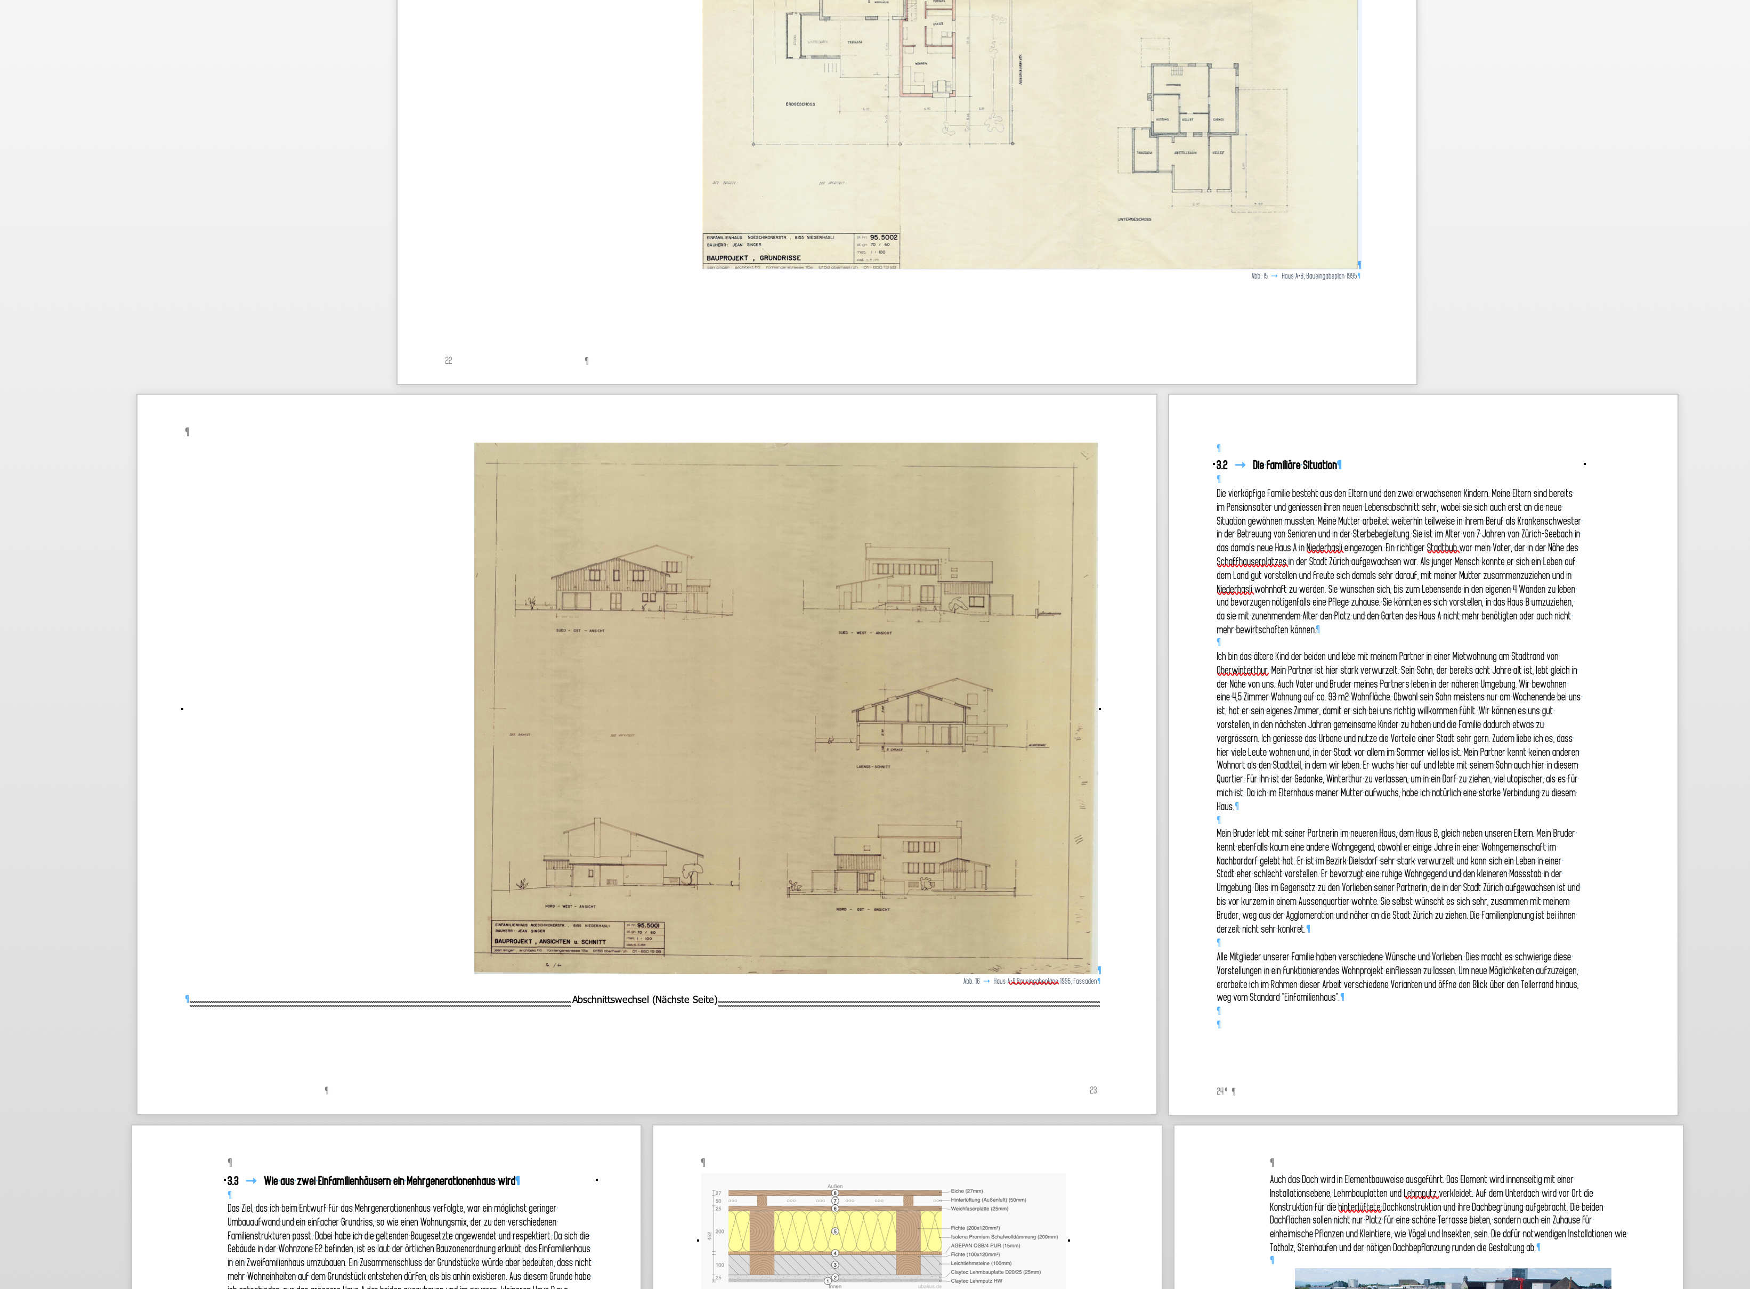Click page number 24 in the footer
This screenshot has height=1289, width=1750.
point(1220,1091)
